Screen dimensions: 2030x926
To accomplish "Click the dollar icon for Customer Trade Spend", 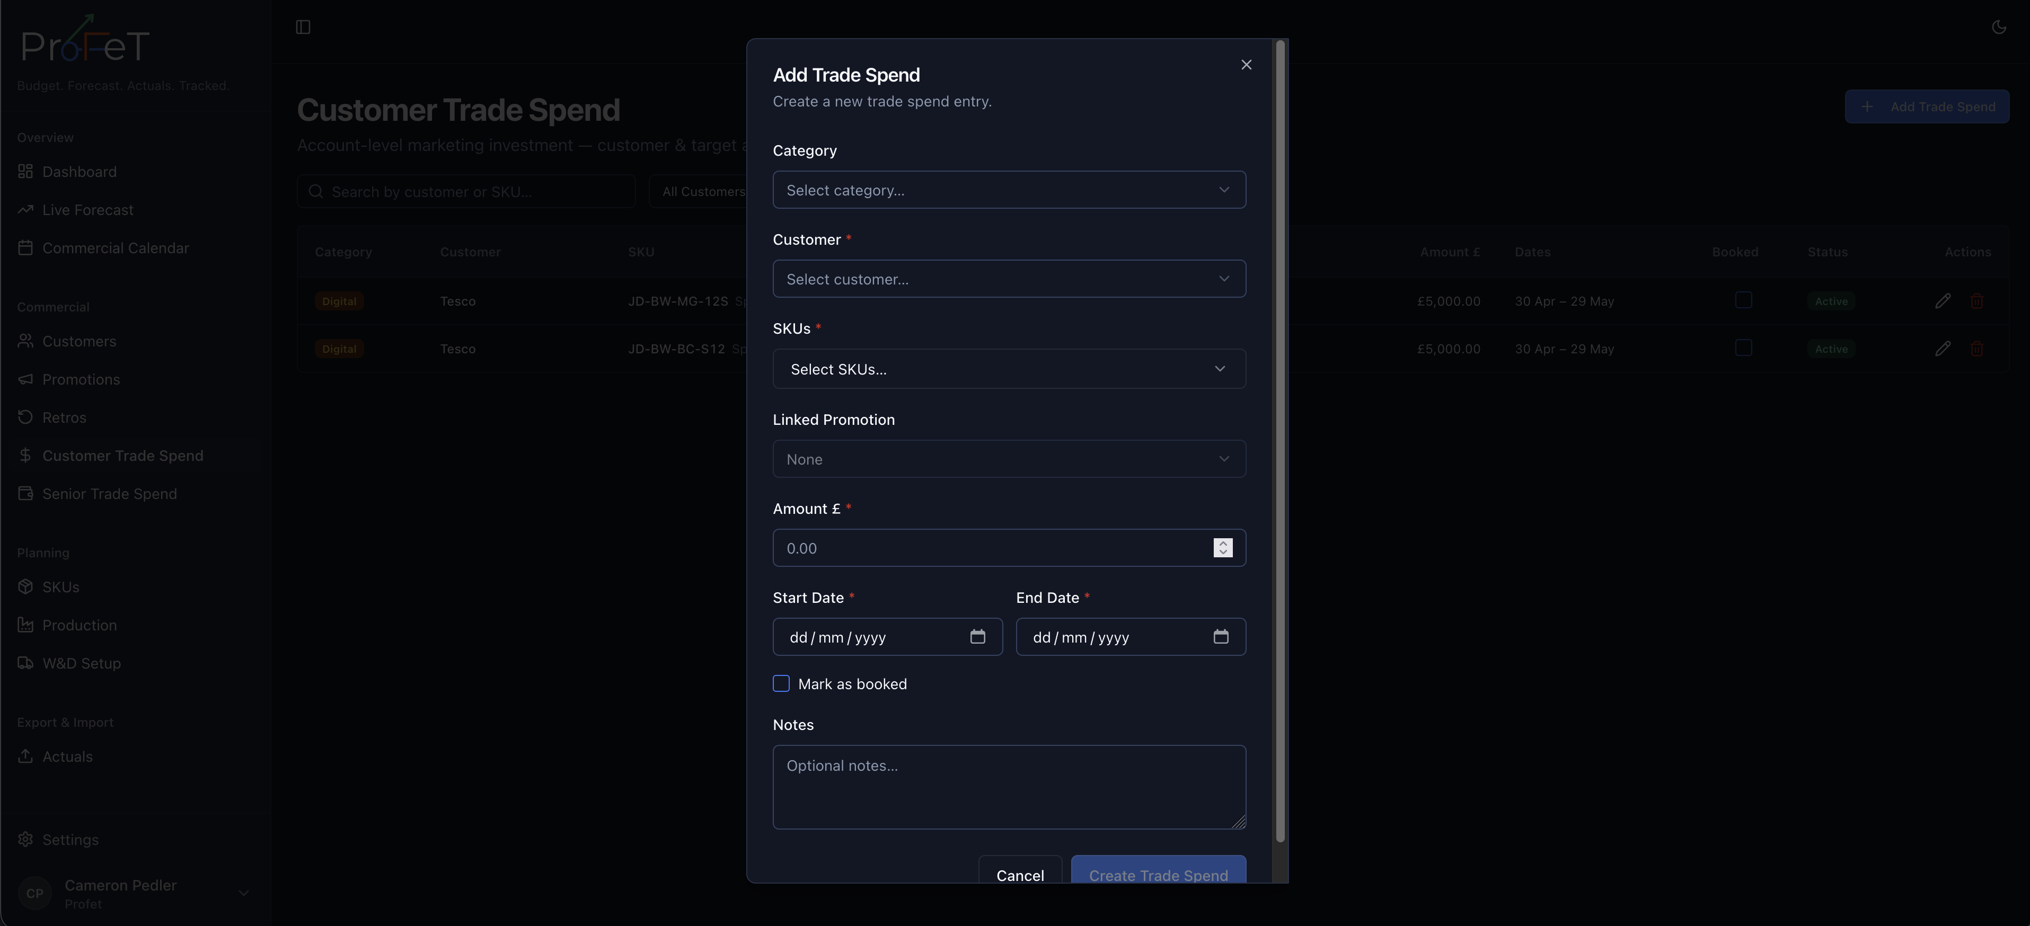I will click(25, 455).
